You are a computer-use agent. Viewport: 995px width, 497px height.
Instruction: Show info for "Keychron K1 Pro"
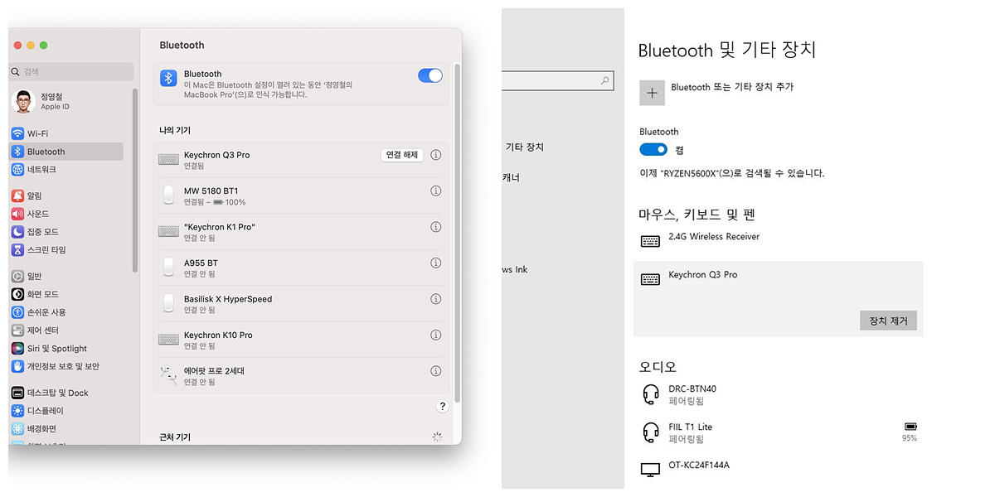click(436, 227)
